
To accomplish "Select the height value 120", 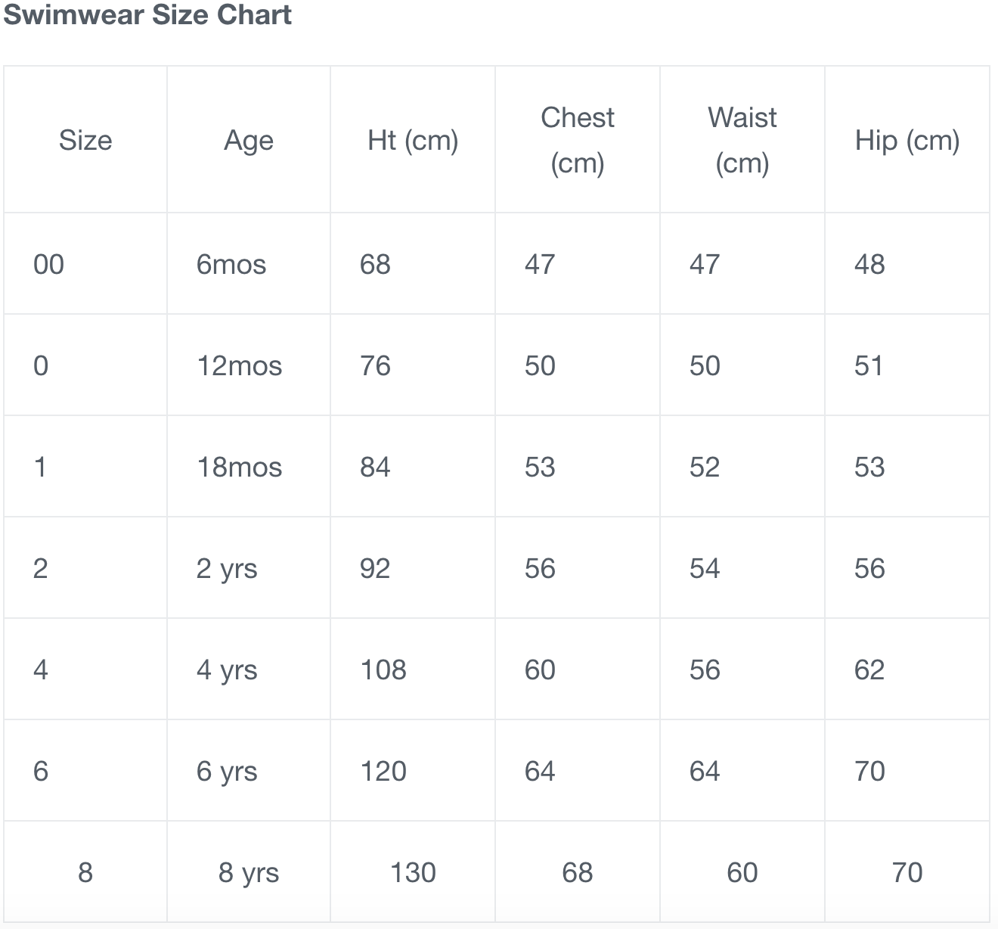I will point(383,771).
